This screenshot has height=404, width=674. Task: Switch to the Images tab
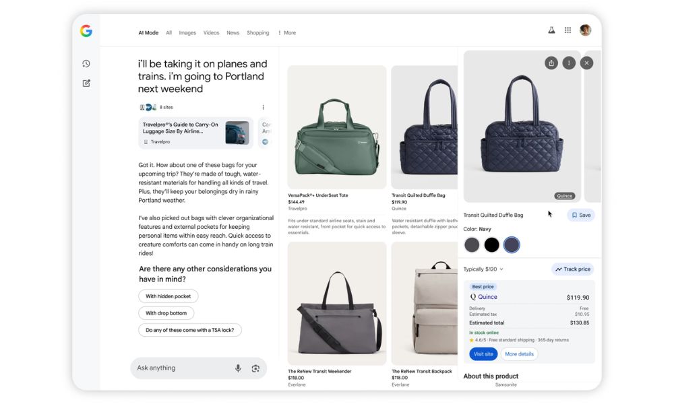(x=187, y=32)
